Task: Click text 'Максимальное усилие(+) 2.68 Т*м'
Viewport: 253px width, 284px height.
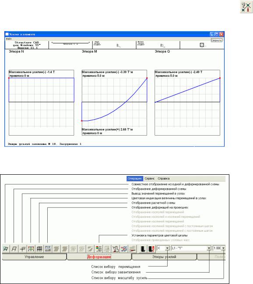Action: [107, 129]
